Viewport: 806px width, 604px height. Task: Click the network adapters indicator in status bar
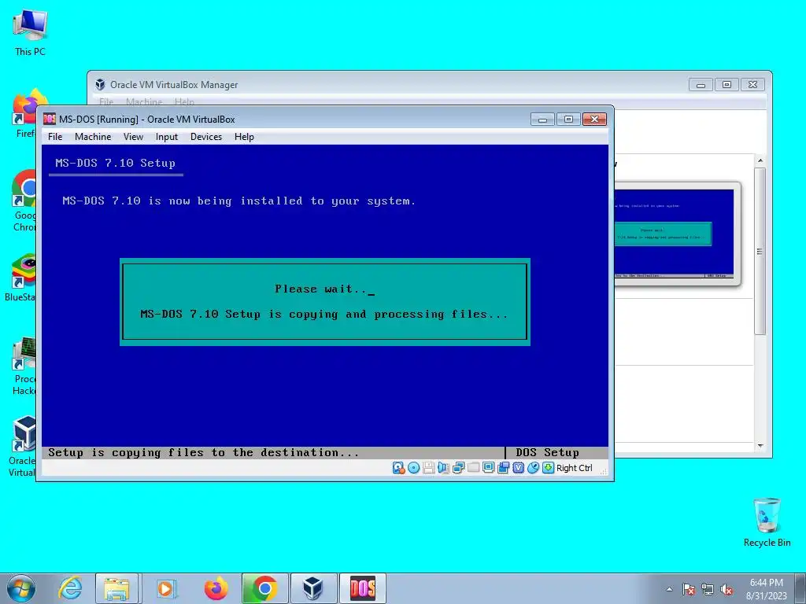point(458,468)
